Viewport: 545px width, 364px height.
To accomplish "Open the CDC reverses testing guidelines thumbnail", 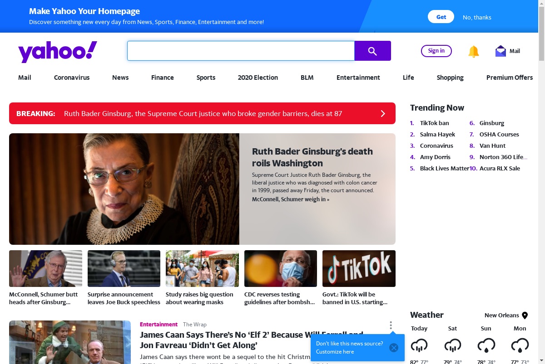I will coord(281,268).
